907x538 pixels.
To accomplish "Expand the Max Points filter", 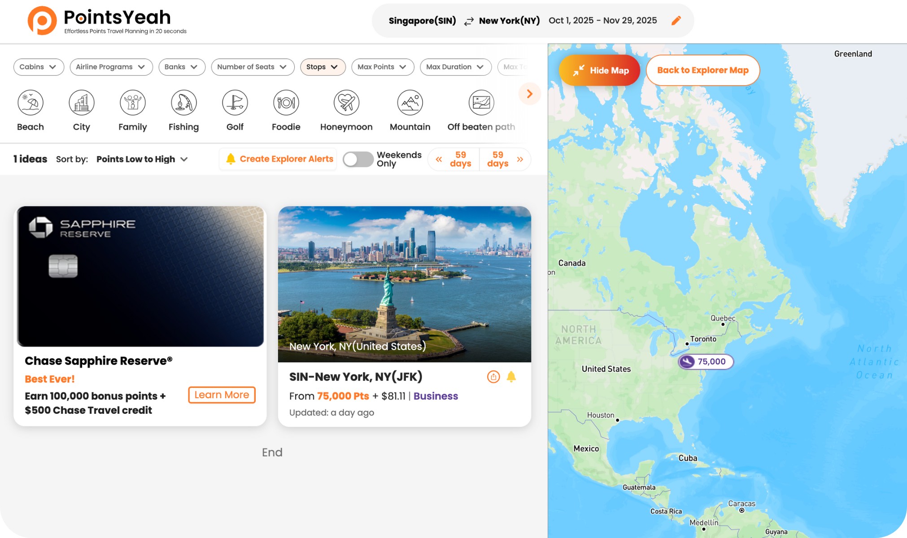I will (x=383, y=67).
